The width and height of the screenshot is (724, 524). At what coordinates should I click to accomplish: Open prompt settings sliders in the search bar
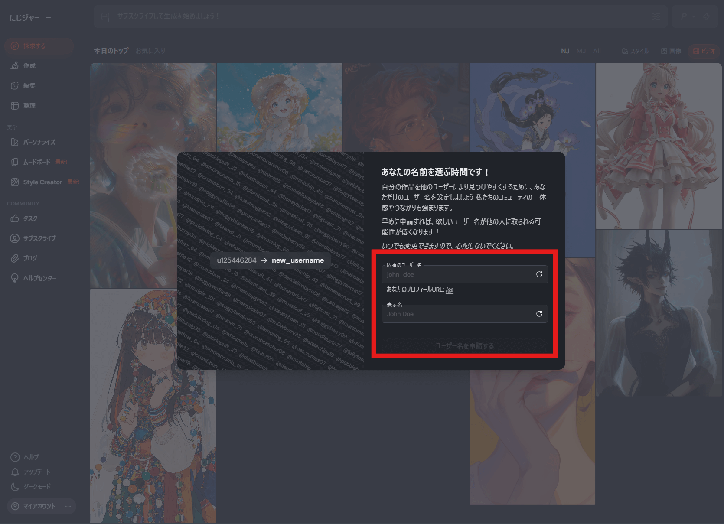point(656,16)
